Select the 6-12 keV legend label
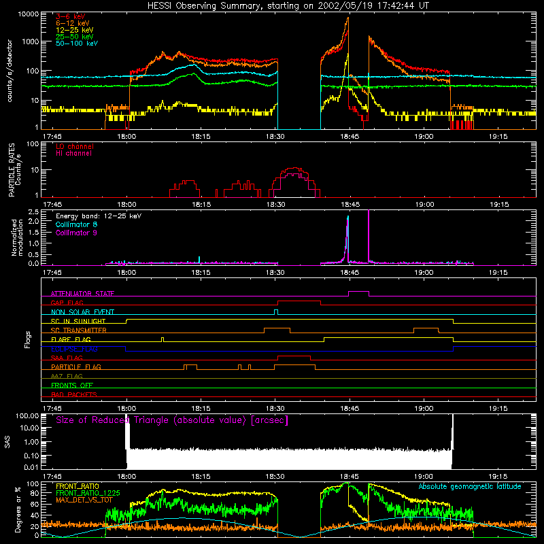Viewport: 544px width, 544px height. tap(73, 23)
